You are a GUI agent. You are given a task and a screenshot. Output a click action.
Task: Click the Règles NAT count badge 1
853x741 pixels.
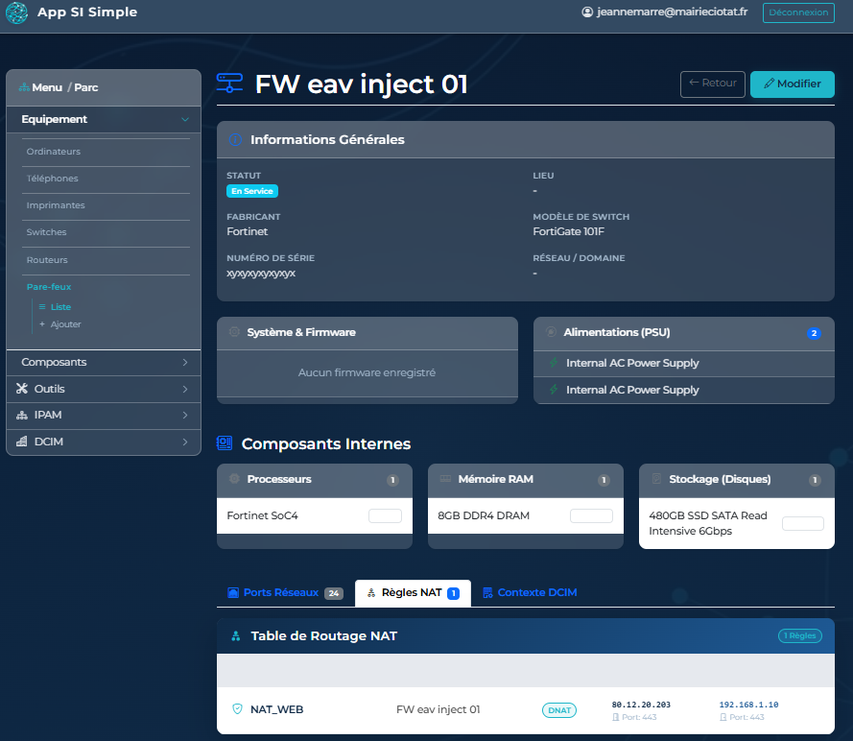click(453, 593)
